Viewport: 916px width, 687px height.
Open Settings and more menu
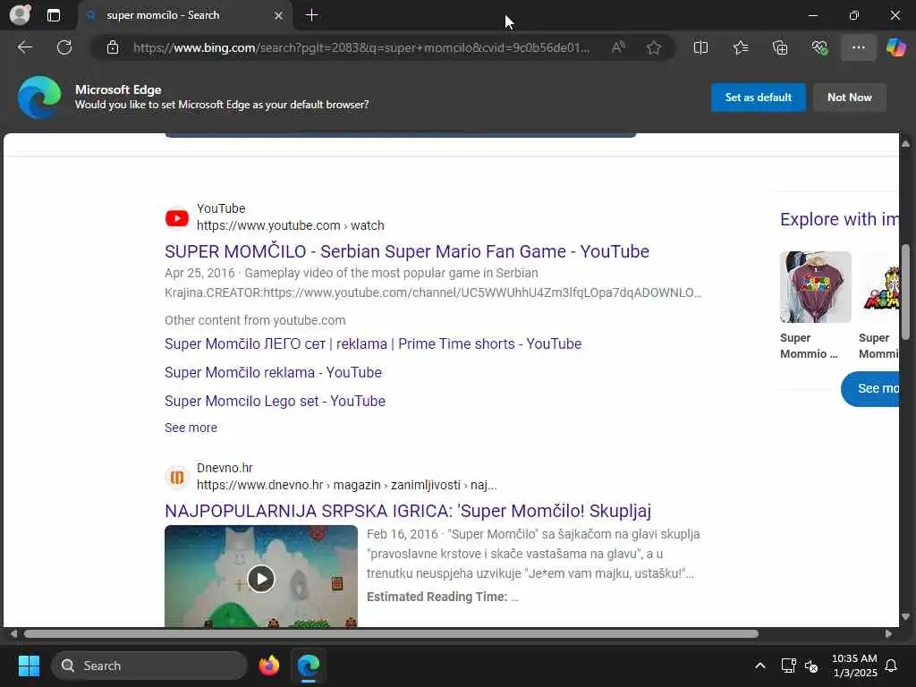[858, 47]
